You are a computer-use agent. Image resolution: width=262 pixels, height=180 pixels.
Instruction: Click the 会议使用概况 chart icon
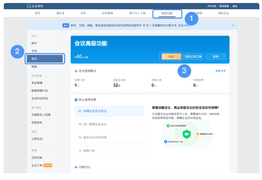point(76,71)
